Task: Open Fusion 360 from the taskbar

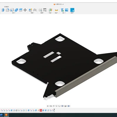Action: coord(6,115)
